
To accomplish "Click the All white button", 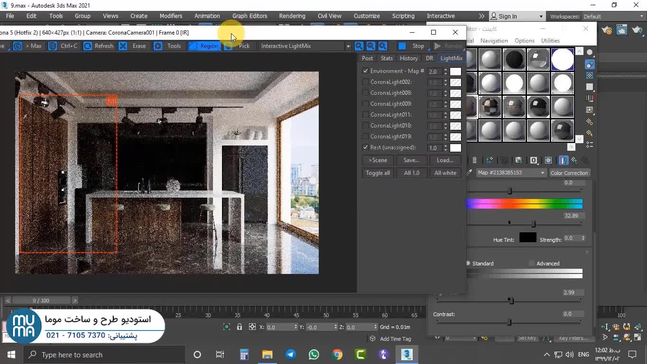I will pyautogui.click(x=445, y=173).
